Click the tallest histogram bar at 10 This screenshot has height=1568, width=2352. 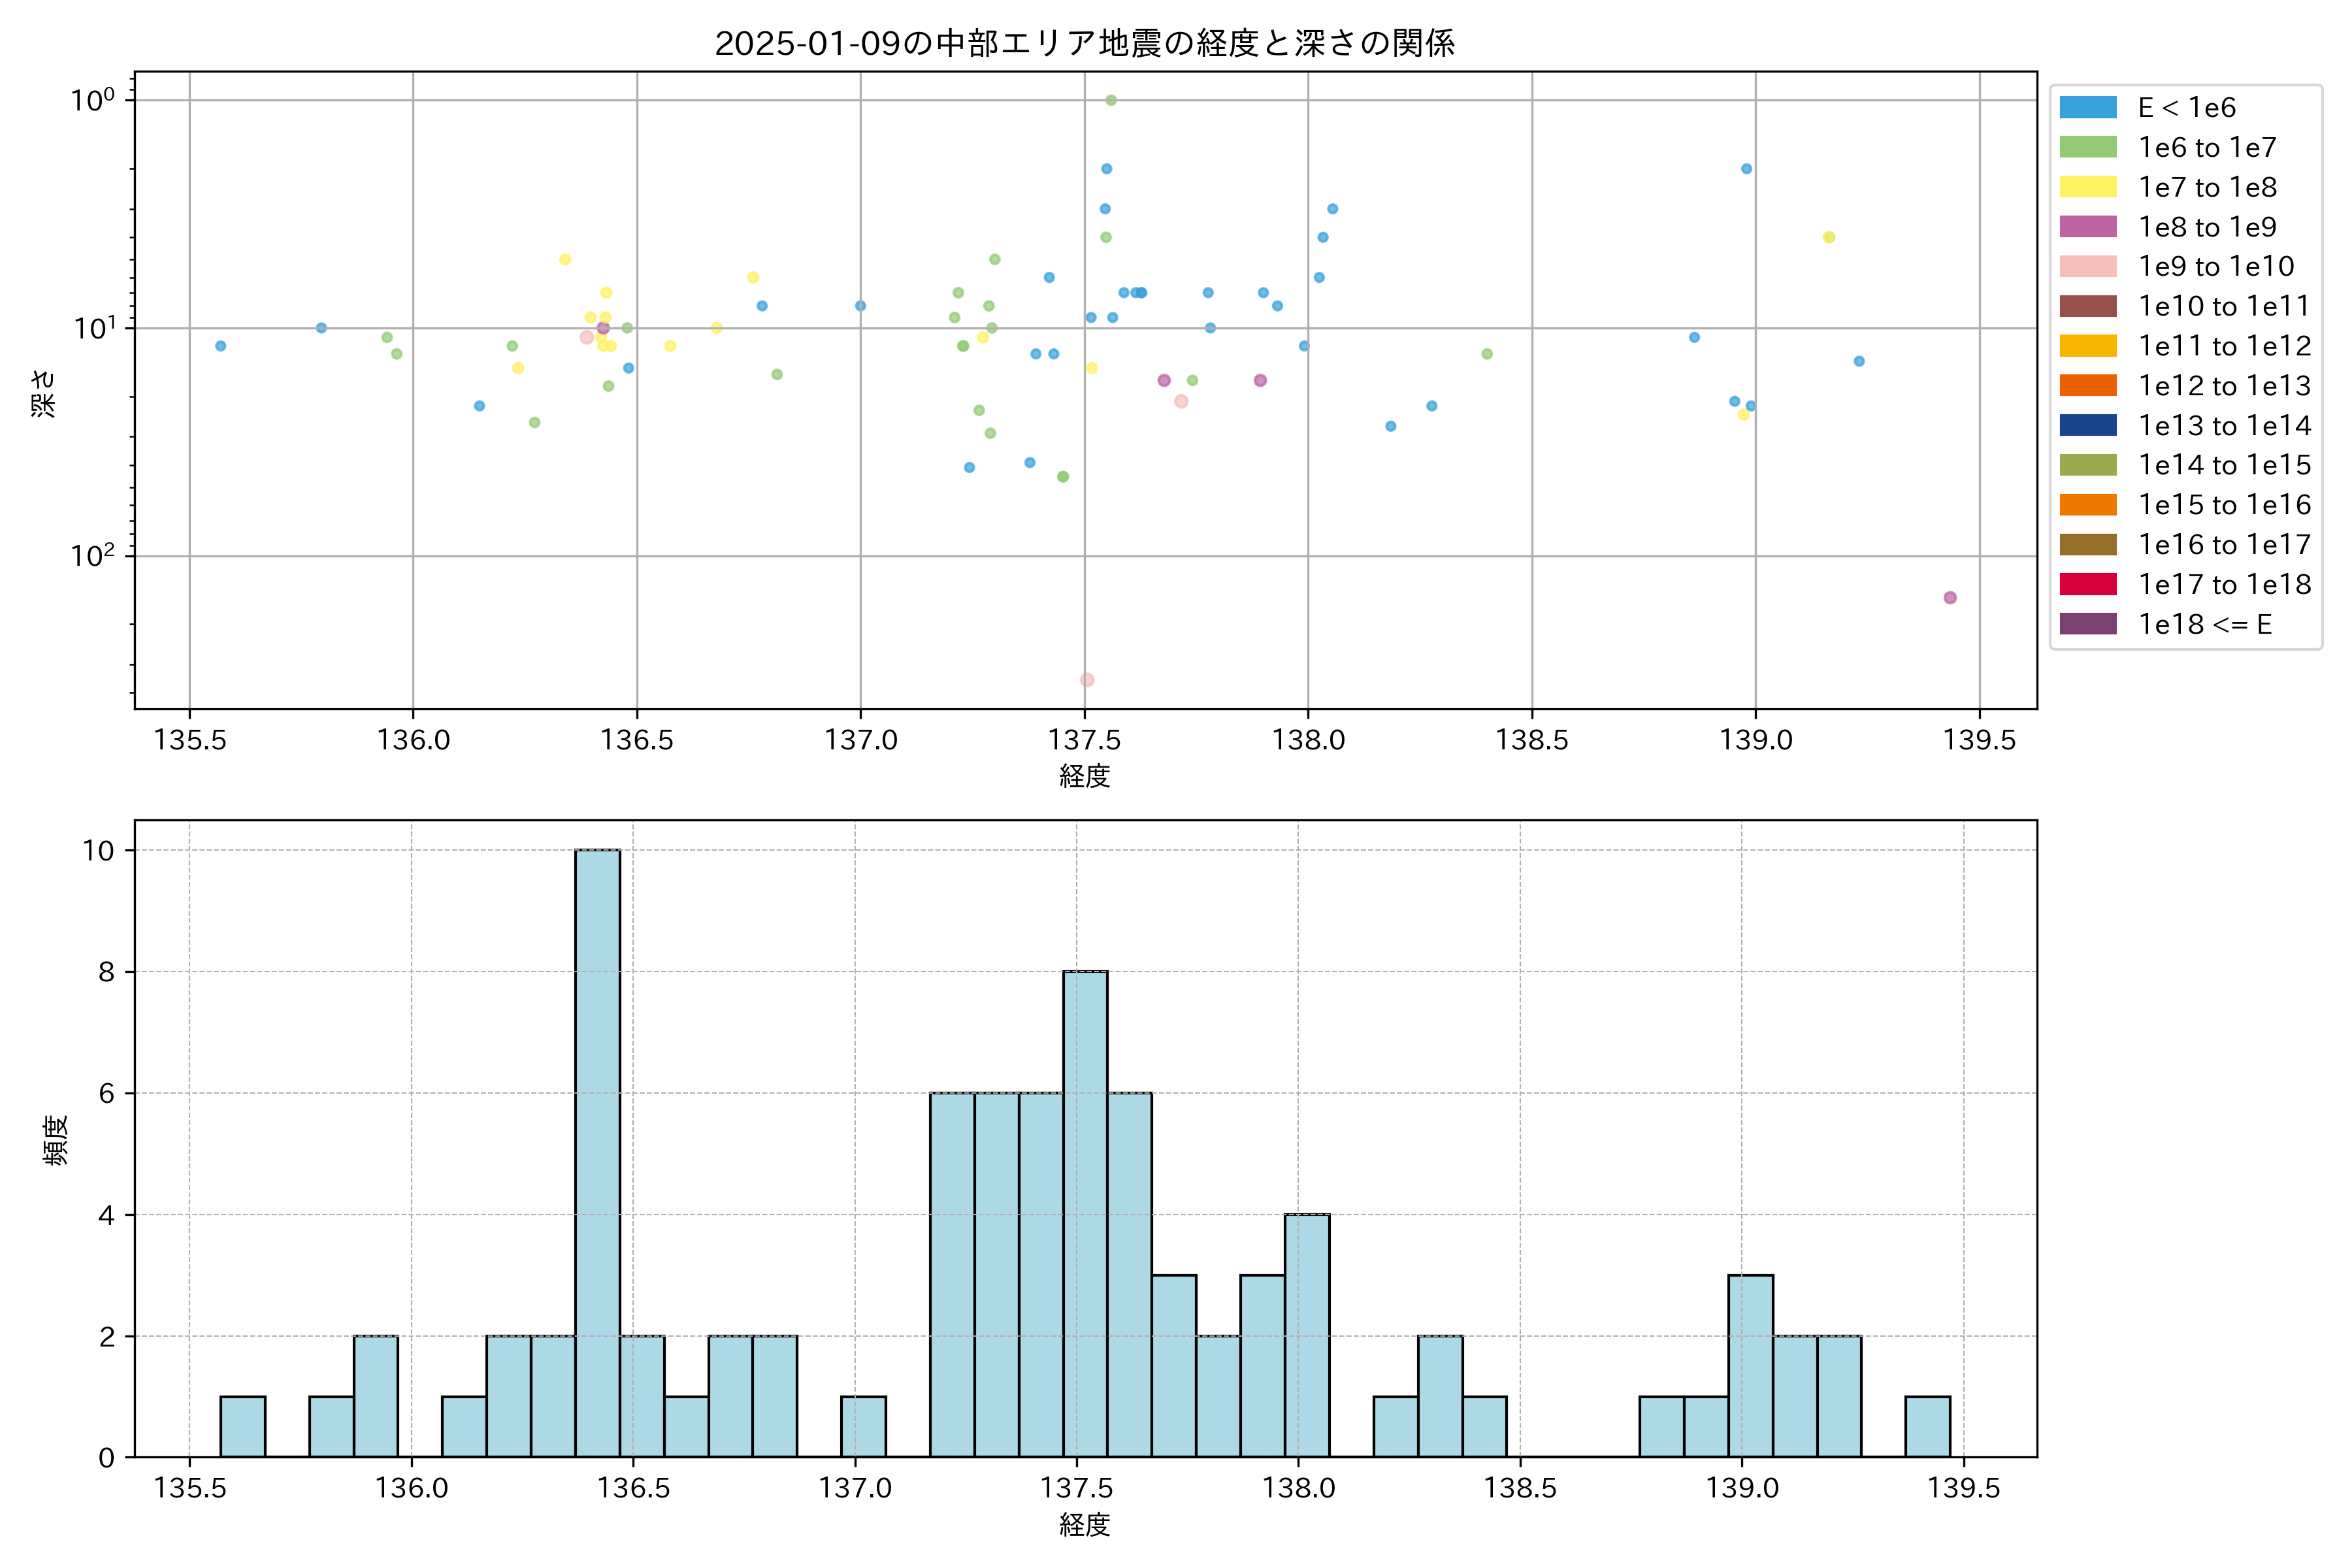click(x=598, y=1150)
